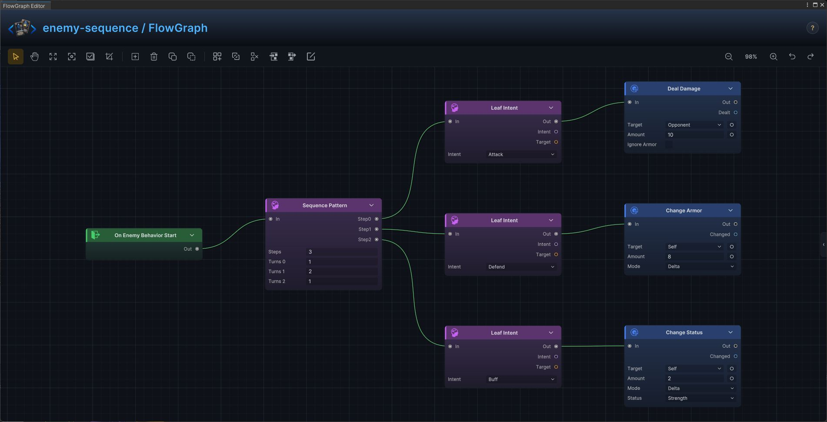Screen dimensions: 827x422
Task: Collapse the Sequence Pattern node chevron
Action: 371,205
